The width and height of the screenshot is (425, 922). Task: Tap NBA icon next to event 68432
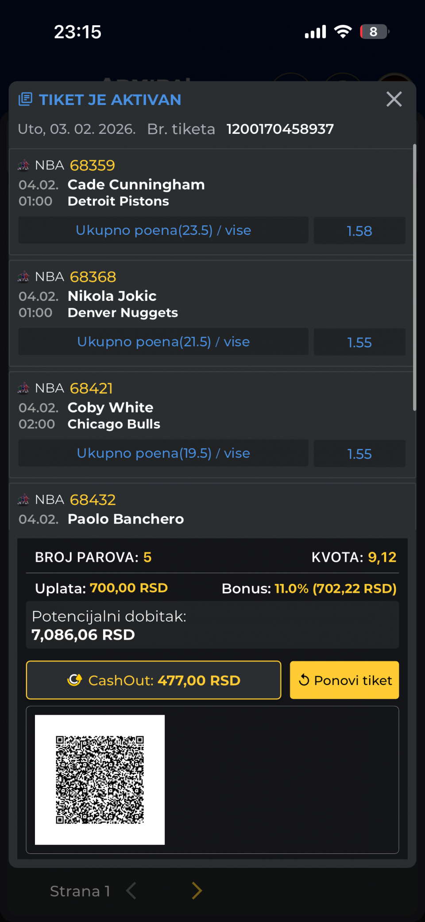23,500
